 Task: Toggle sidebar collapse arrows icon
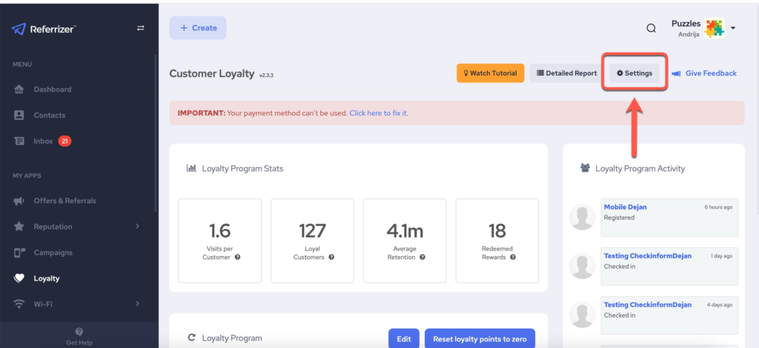(x=140, y=28)
